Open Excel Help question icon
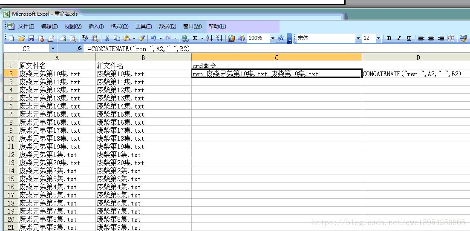This screenshot has width=470, height=231. [281, 38]
